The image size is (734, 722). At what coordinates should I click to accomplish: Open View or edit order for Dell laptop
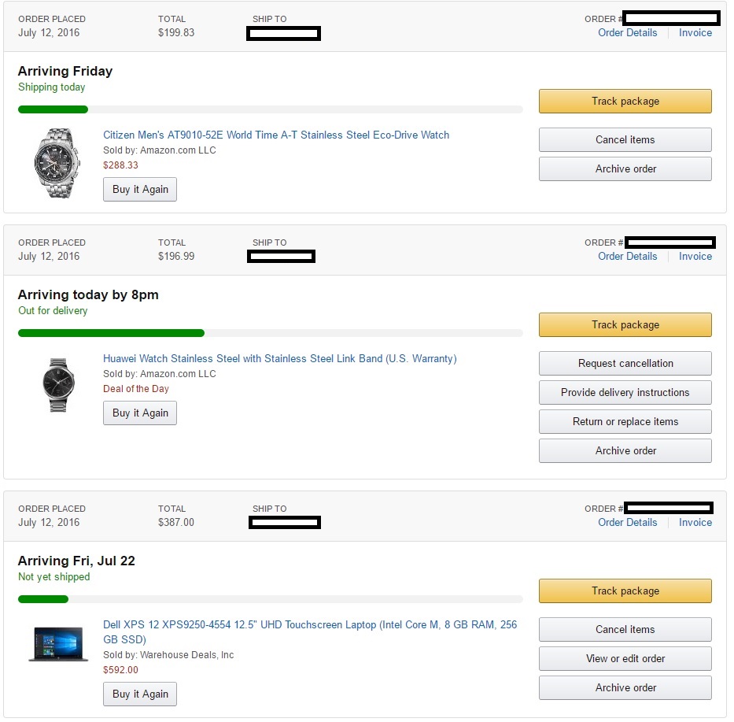[x=625, y=659]
